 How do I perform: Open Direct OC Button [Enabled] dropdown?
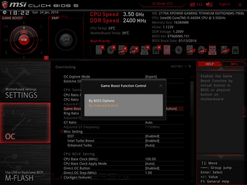(x=152, y=168)
